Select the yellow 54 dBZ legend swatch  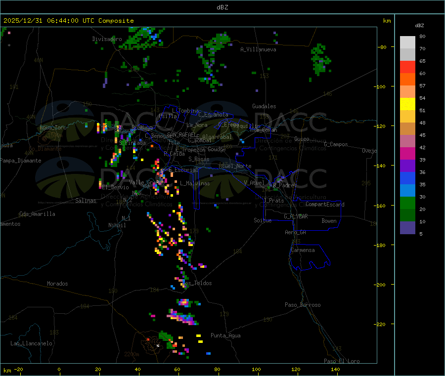(407, 104)
